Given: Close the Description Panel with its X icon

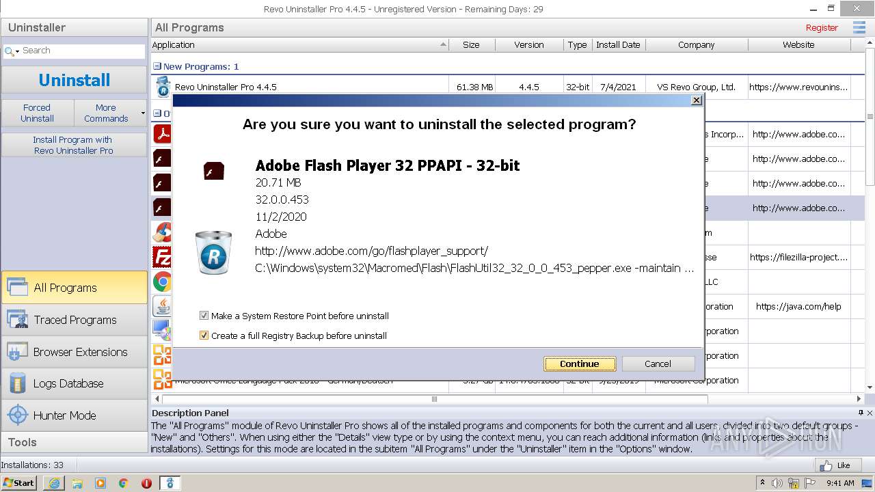Looking at the screenshot, I should pyautogui.click(x=870, y=413).
